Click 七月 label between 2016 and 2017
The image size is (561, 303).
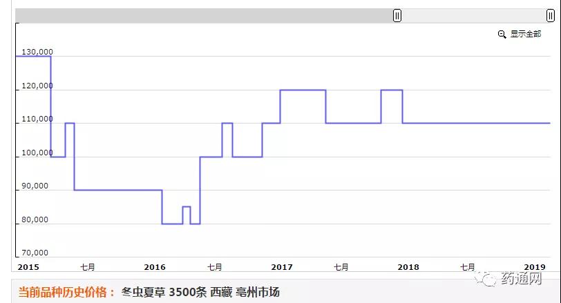coord(215,267)
